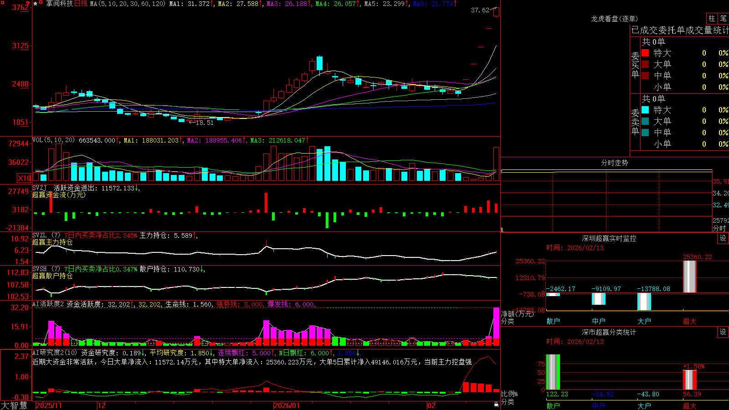Click the 18.51 low price label

click(204, 123)
